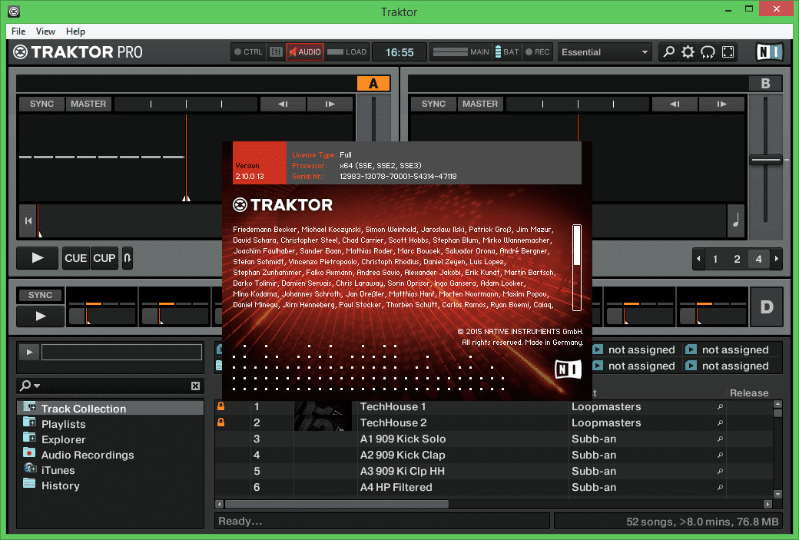
Task: Toggle MASTER on Deck A
Action: pos(88,104)
